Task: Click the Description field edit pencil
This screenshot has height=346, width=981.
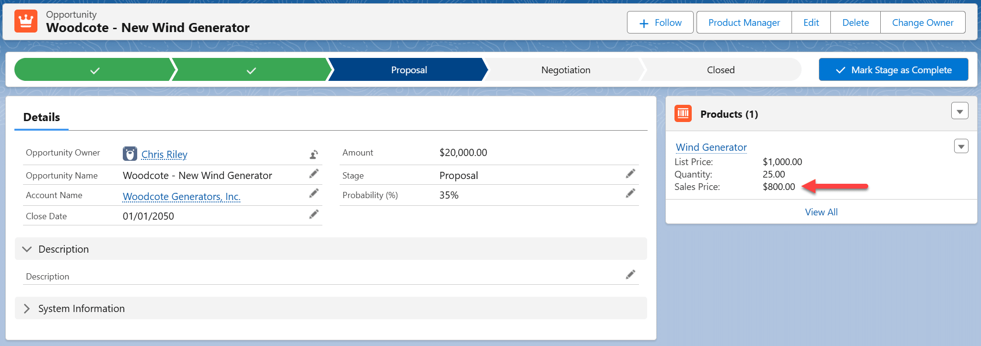Action: click(630, 275)
